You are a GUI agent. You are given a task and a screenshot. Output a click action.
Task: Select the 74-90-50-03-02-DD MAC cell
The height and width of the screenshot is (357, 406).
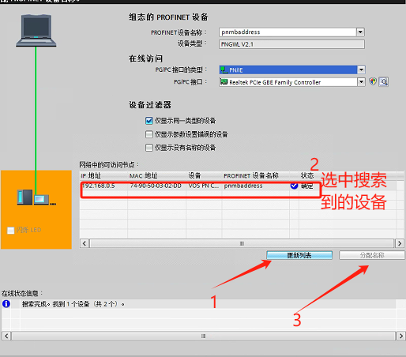click(156, 186)
